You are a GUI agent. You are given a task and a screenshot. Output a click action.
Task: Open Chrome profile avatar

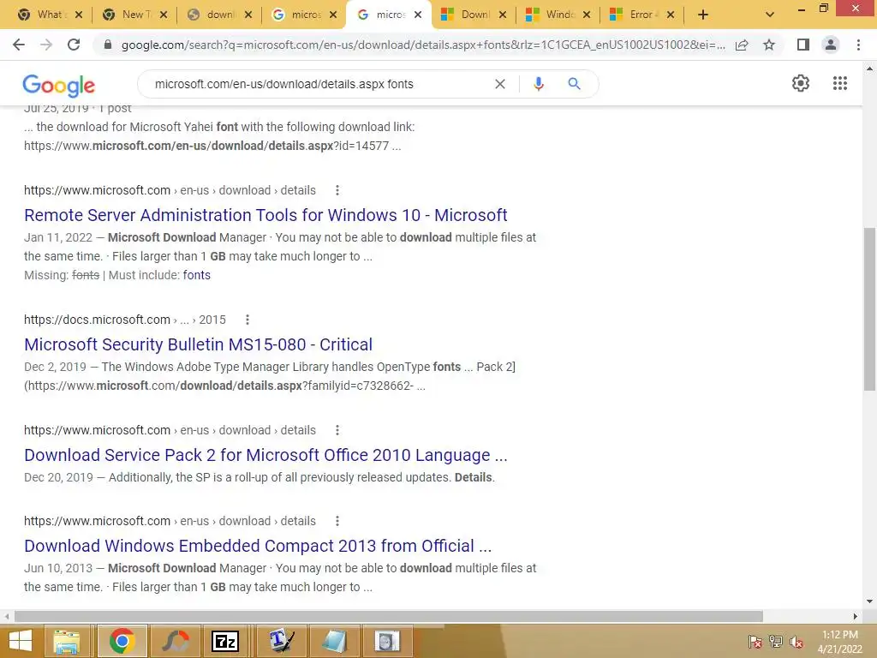pos(831,45)
